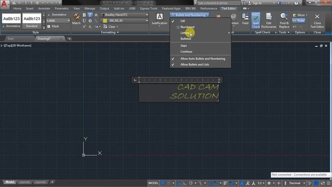Toggle Italic formatting
This screenshot has height=187, width=332.
coord(90,15)
